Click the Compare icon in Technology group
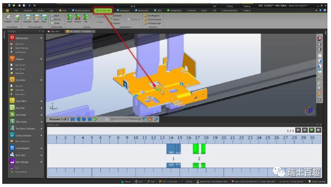331x187 pixels. (8, 18)
